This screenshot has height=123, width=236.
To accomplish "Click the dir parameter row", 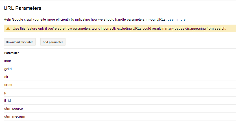I will coord(120,77).
